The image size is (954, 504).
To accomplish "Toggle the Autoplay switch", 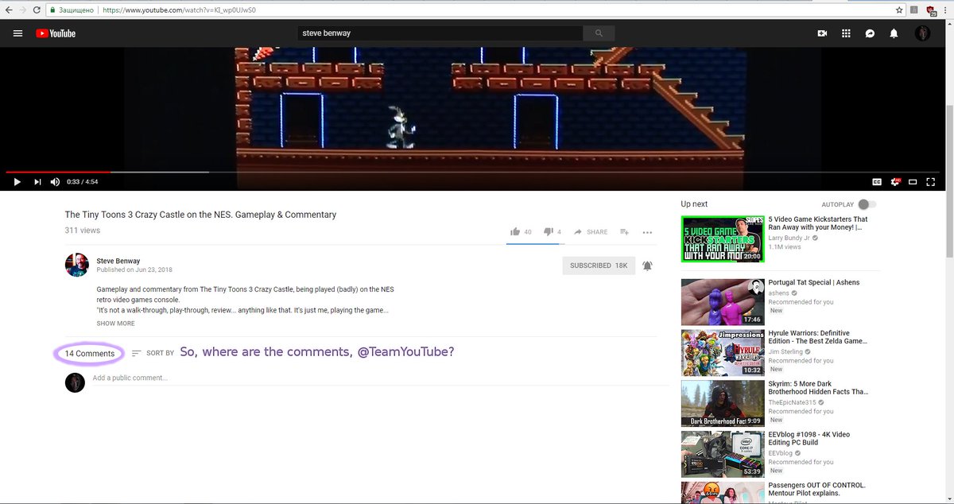I will pyautogui.click(x=867, y=204).
